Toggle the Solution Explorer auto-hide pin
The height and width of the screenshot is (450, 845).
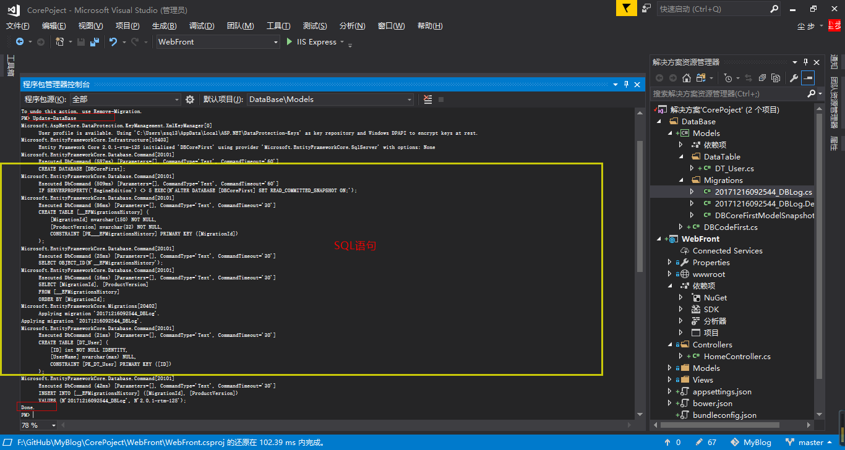(805, 62)
